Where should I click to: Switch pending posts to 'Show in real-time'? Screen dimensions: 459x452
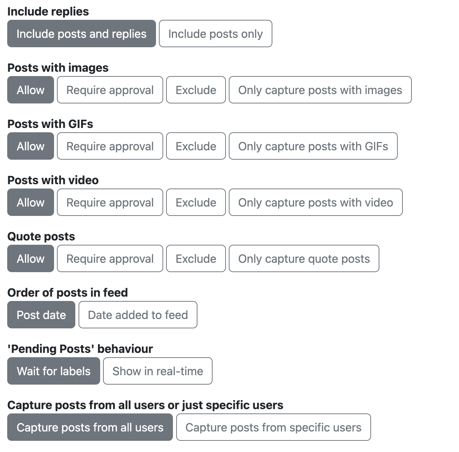point(158,371)
